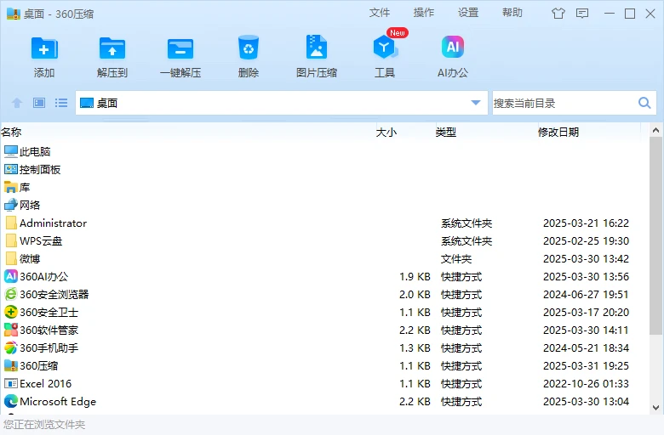The height and width of the screenshot is (435, 664).
Task: Select the 控制面板 icon
Action: 11,170
